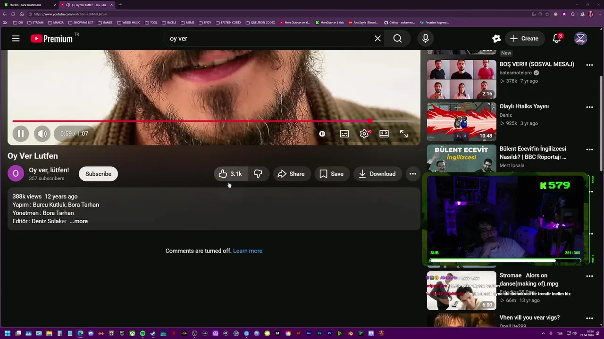
Task: Open the WEIRD MUSIC bookmarks folder
Action: pyautogui.click(x=128, y=23)
